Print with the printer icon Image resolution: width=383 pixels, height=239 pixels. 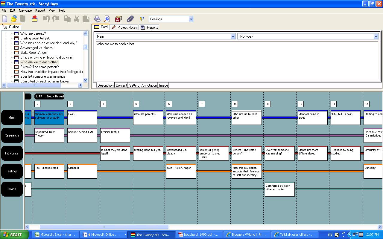(98, 19)
